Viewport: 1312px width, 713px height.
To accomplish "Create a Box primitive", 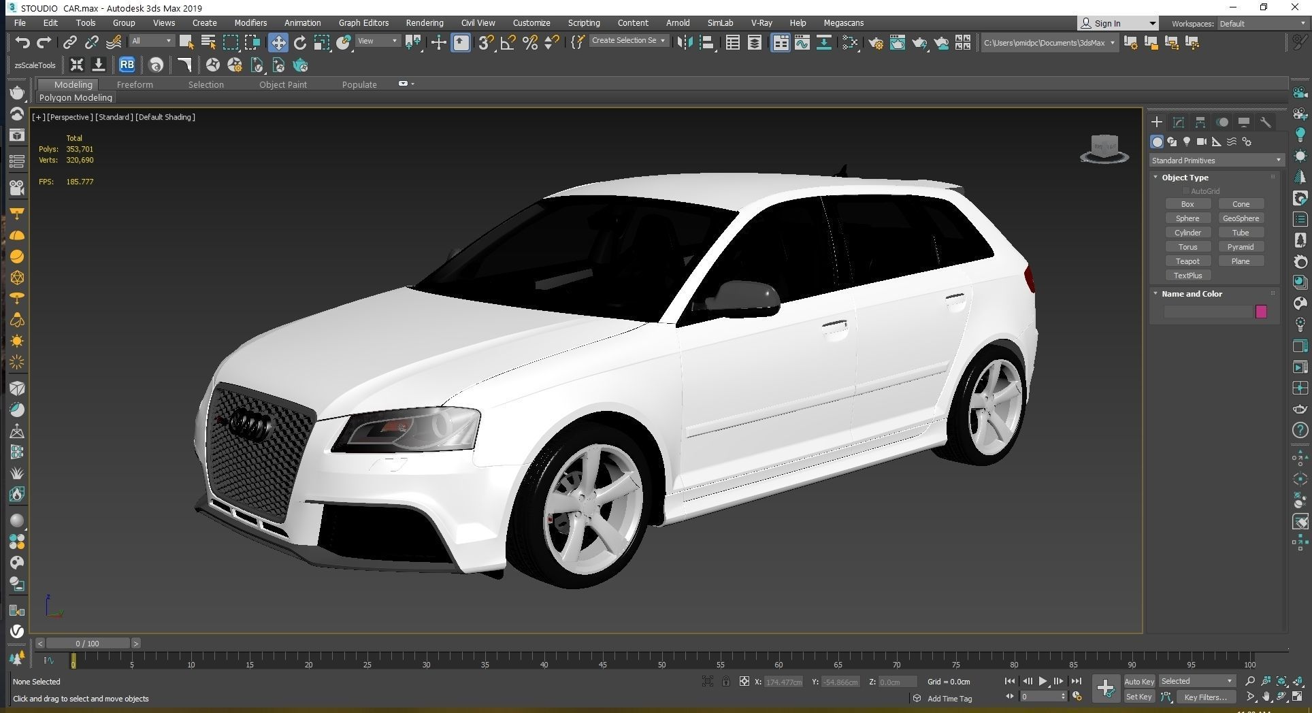I will tap(1187, 204).
